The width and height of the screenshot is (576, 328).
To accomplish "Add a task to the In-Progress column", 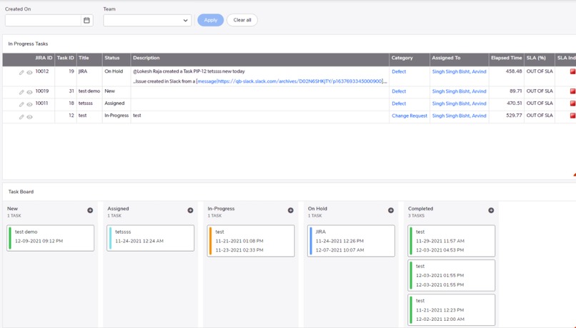I will (291, 210).
